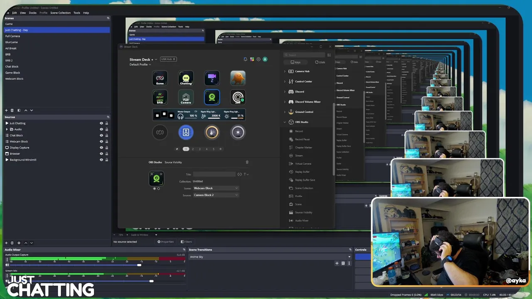Screen dimensions: 532x299
Task: Click the Title input field
Action: tap(214, 174)
